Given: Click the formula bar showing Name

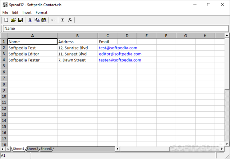Looking at the screenshot, I should tap(116, 28).
